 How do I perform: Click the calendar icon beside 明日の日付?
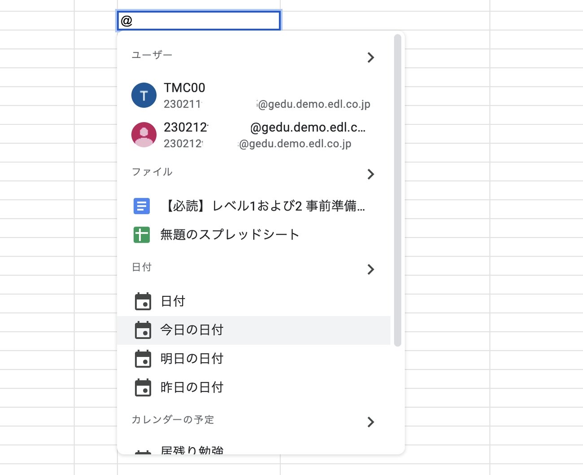tap(143, 359)
